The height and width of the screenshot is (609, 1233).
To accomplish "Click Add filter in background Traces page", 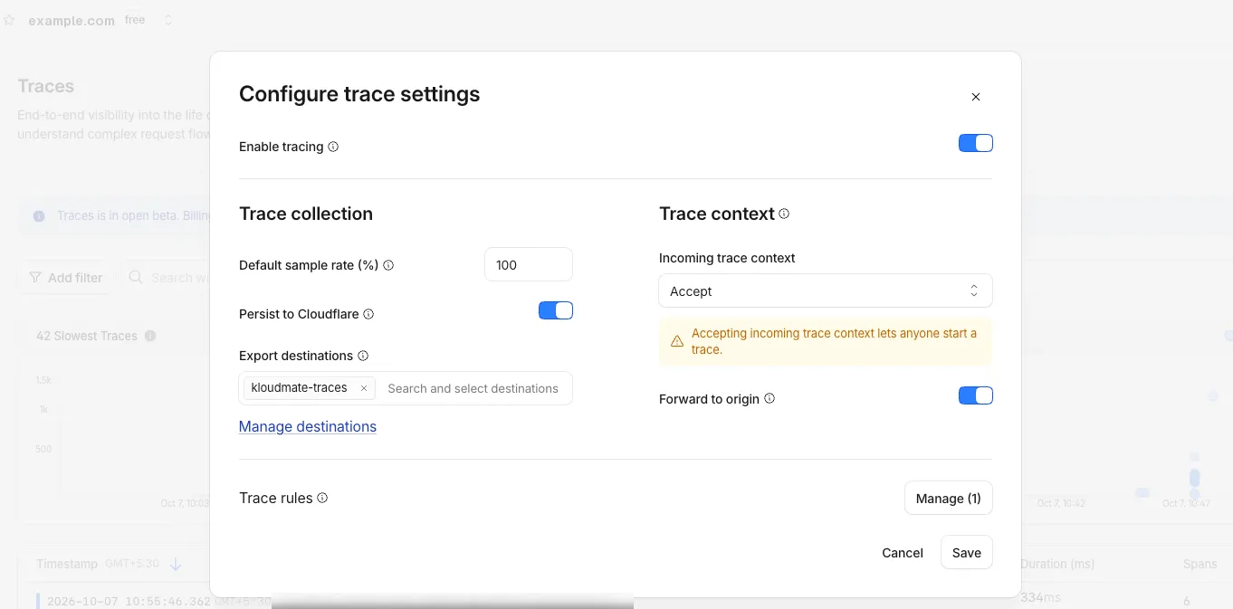I will click(x=66, y=278).
